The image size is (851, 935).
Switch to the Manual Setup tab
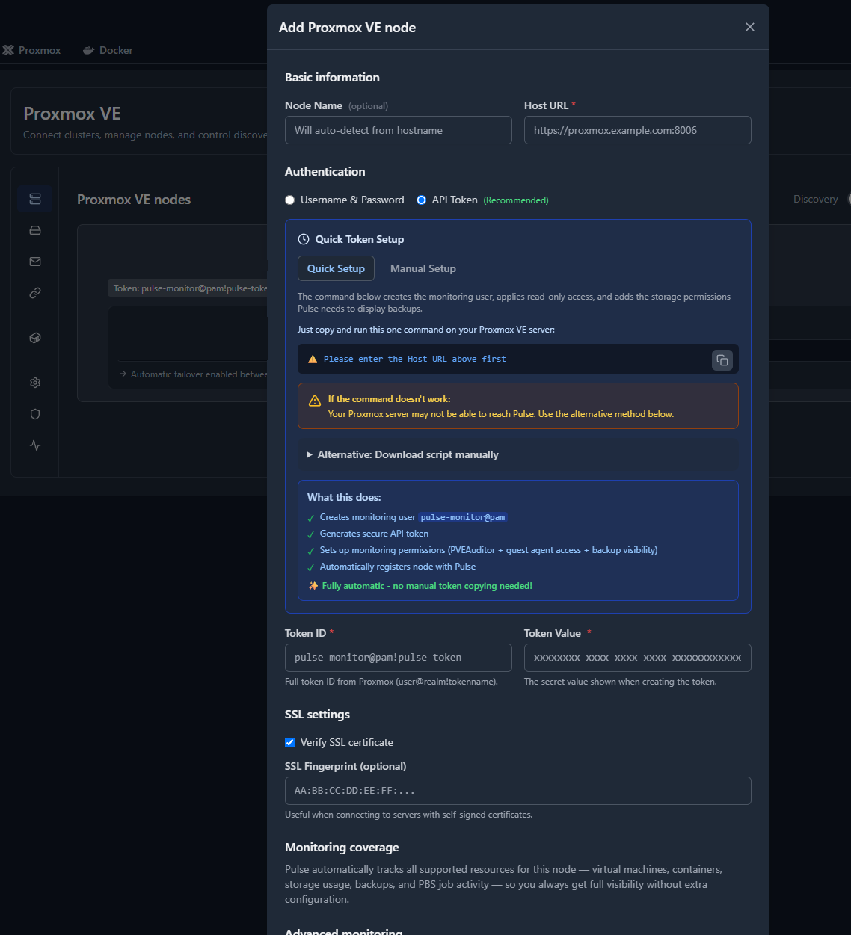(x=423, y=268)
